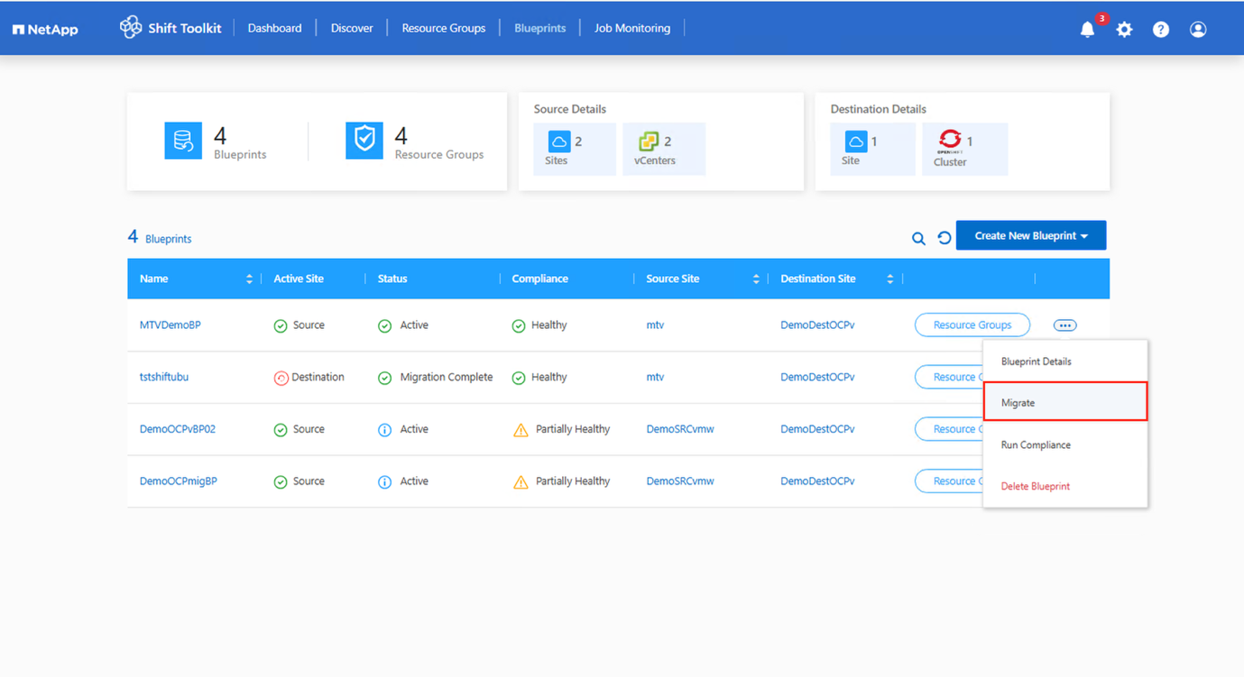The height and width of the screenshot is (677, 1244).
Task: Click the Shift Toolkit logo icon
Action: (131, 28)
